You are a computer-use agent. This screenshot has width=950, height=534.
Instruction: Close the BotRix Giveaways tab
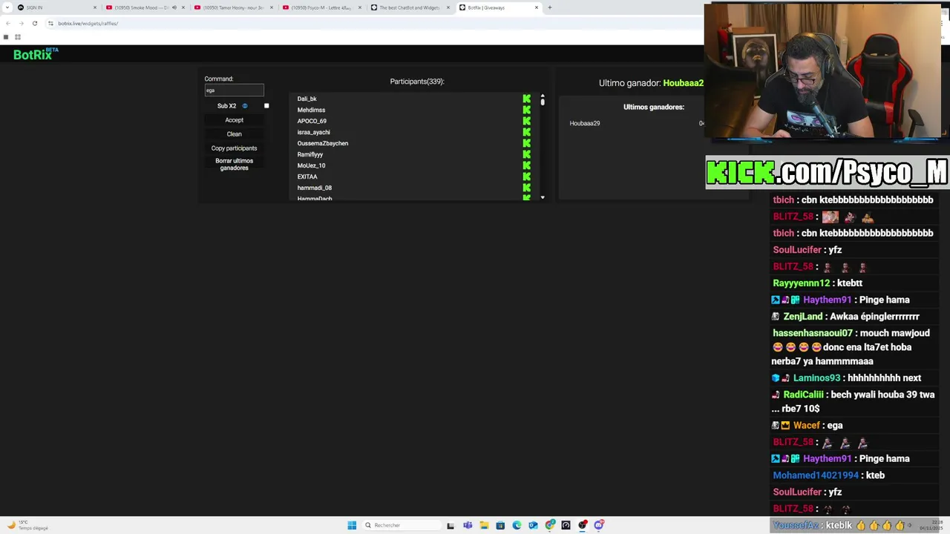tap(537, 7)
